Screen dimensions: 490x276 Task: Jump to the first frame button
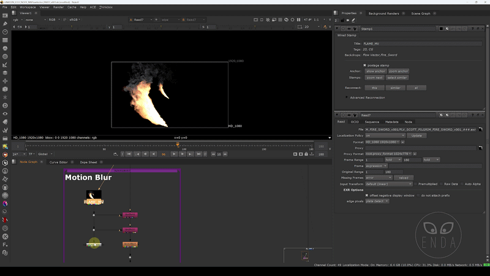coord(129,154)
